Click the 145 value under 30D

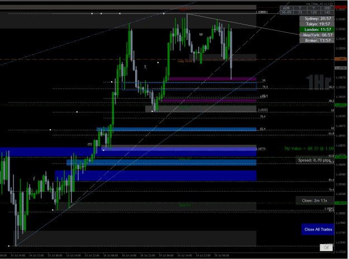coord(327,12)
